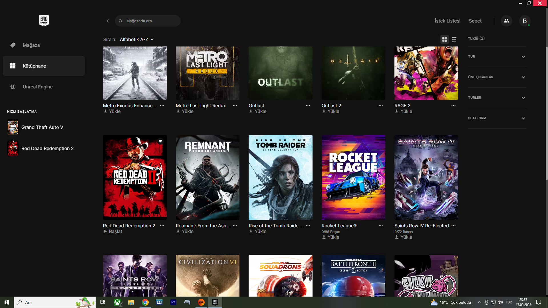This screenshot has height=308, width=548.
Task: Open RAGE 2 more options dots
Action: (x=454, y=106)
